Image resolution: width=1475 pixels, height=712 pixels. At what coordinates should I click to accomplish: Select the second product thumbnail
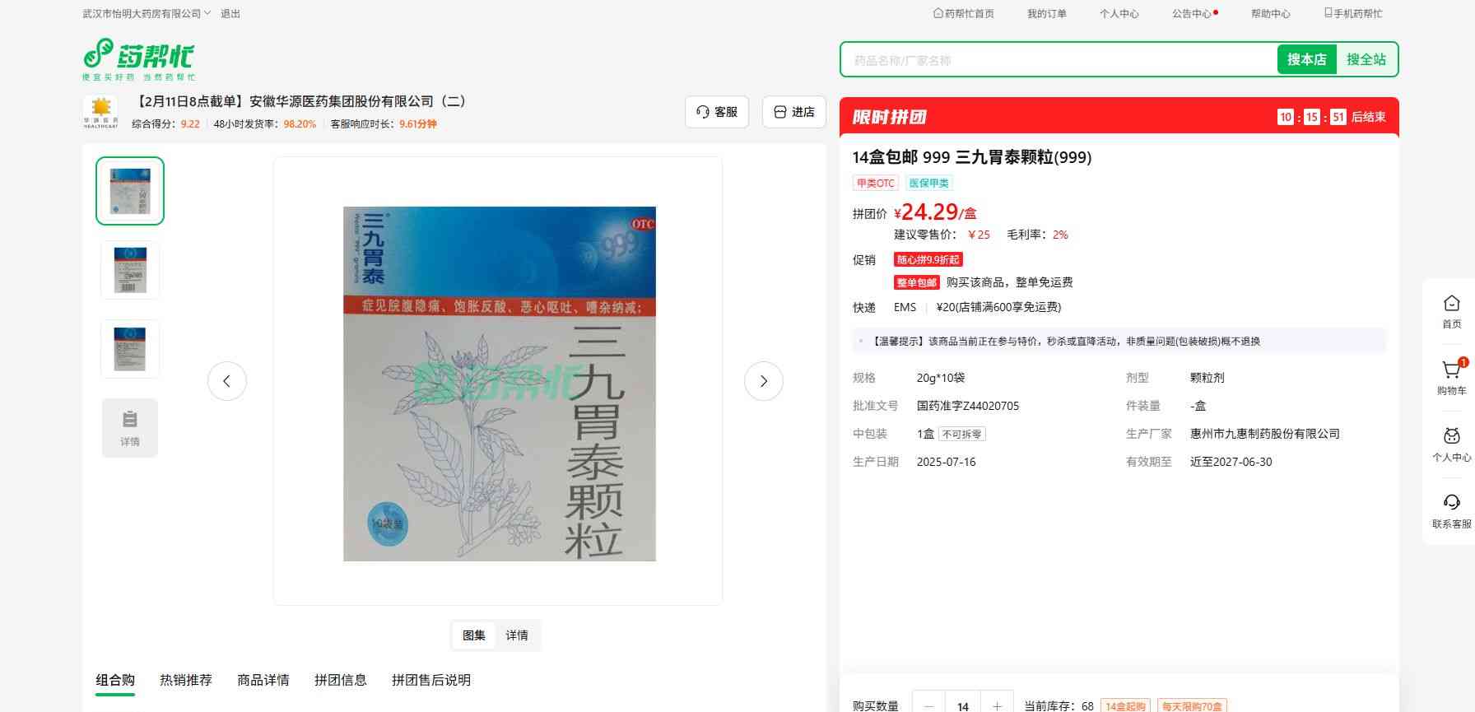click(x=130, y=270)
